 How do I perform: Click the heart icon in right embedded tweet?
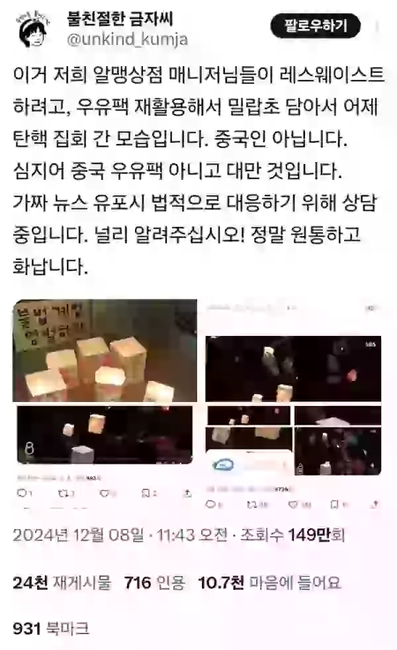(x=293, y=504)
